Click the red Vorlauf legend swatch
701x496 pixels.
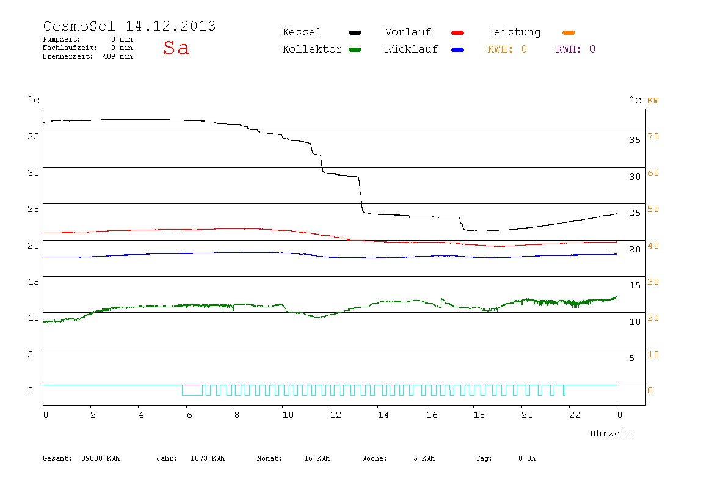pyautogui.click(x=458, y=32)
